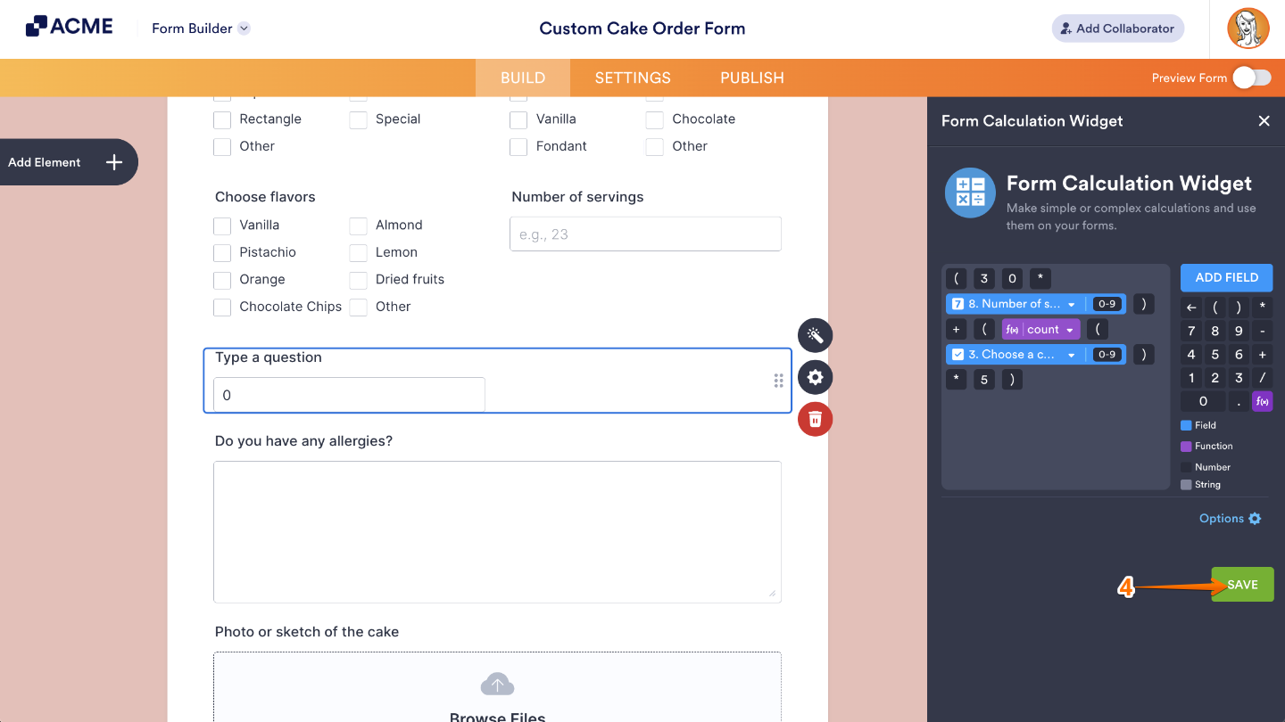The image size is (1285, 722).
Task: Open the PUBLISH tab
Action: click(x=751, y=78)
